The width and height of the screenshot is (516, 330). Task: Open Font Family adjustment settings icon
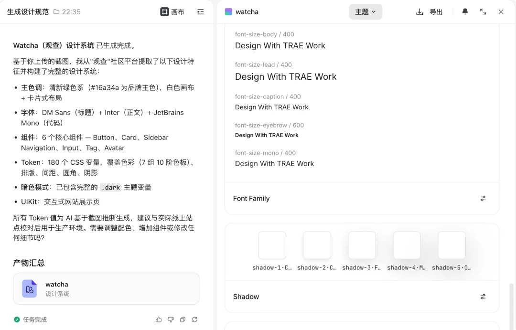[483, 198]
